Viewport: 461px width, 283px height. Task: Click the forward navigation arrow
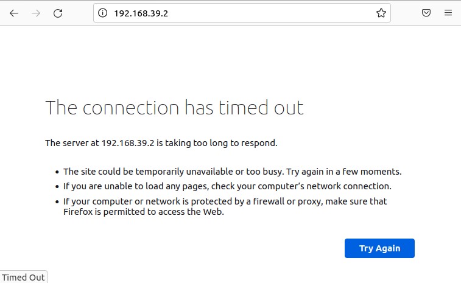36,13
